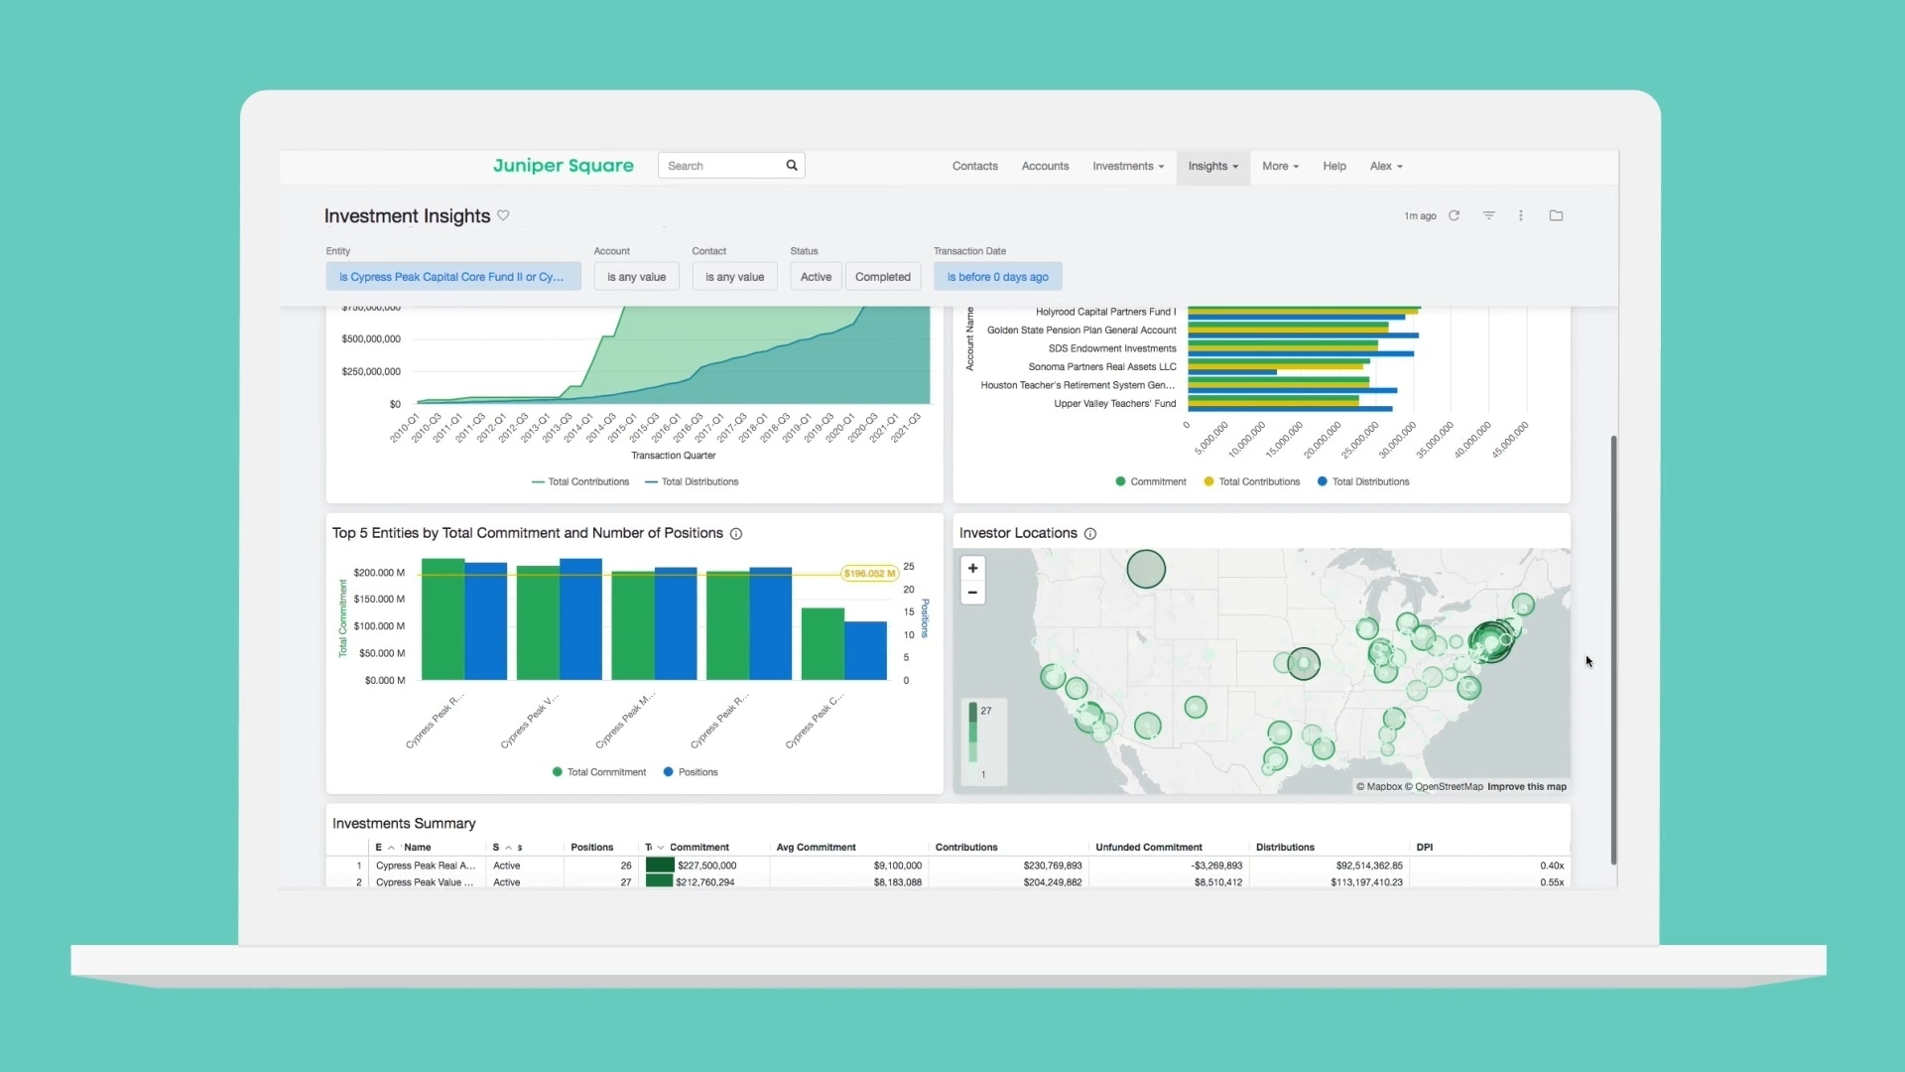Click the refresh dashboard icon
Image resolution: width=1905 pixels, height=1072 pixels.
(1454, 215)
